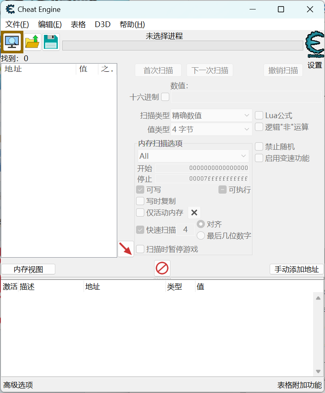Enable the Lua公式 checkbox
This screenshot has height=393, width=325.
click(x=259, y=115)
